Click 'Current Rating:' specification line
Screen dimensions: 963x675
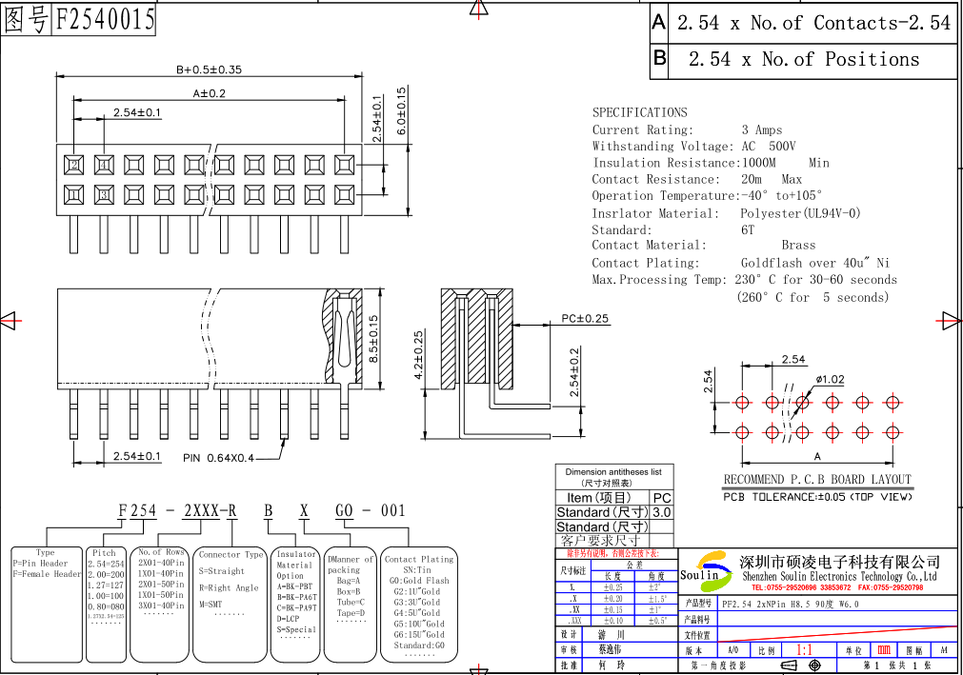[687, 130]
